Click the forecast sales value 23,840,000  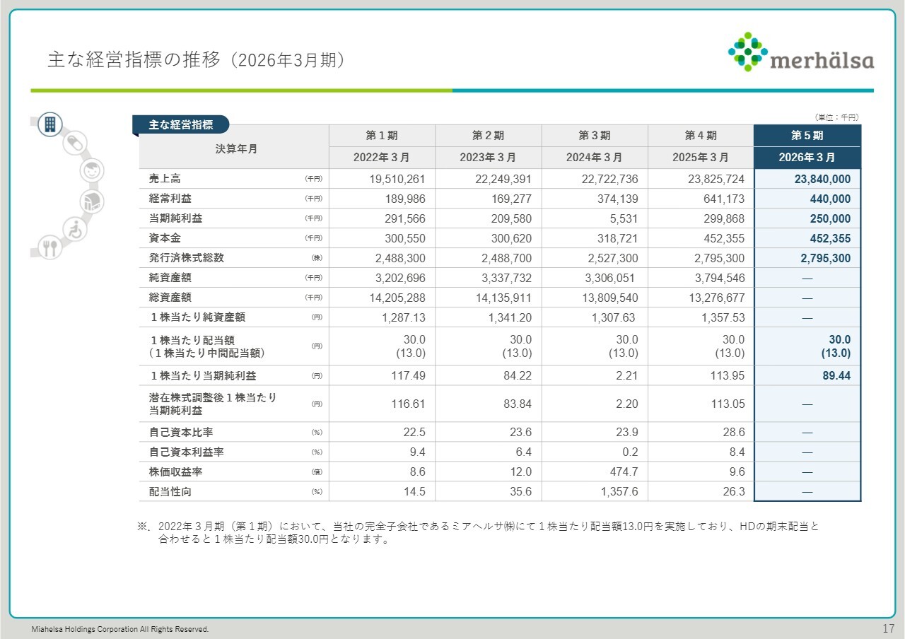tap(822, 180)
